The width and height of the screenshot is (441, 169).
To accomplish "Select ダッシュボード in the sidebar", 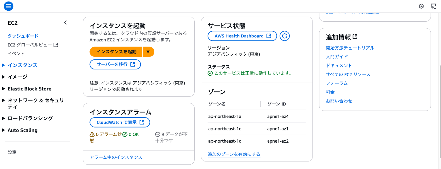I will tap(23, 36).
